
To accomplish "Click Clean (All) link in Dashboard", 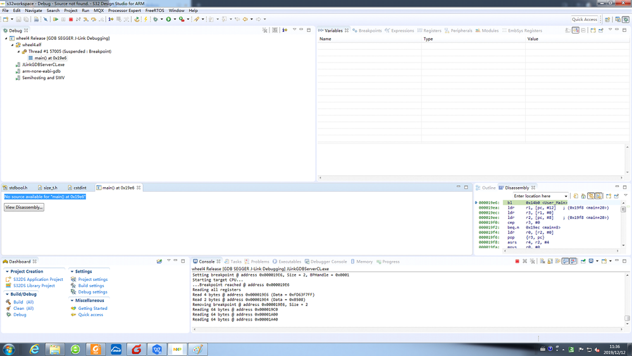I will coord(23,309).
